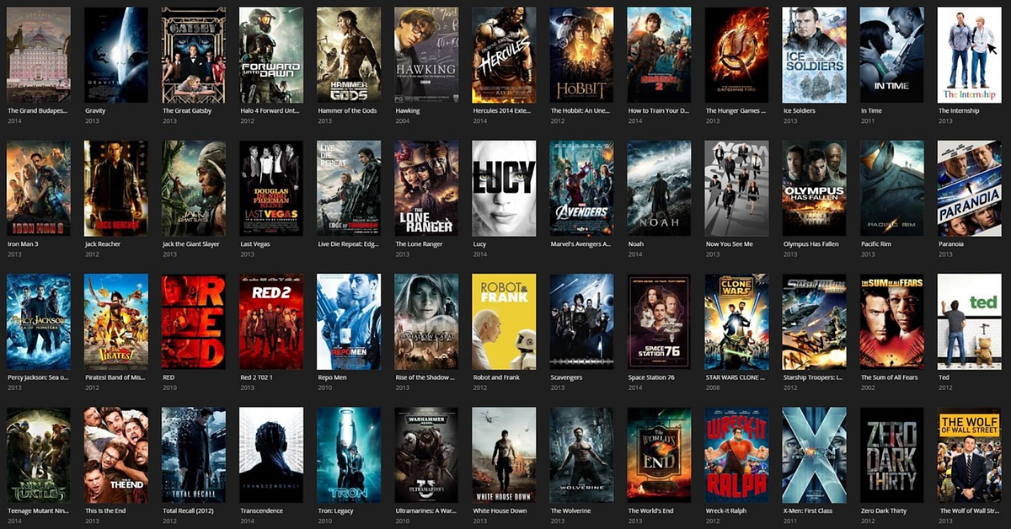Select The Wolf of Wall Street poster
This screenshot has width=1011, height=529.
[x=969, y=455]
